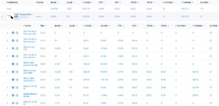Expand the campaign row with $1.00 budget
219x106 pixels.
click(7, 95)
